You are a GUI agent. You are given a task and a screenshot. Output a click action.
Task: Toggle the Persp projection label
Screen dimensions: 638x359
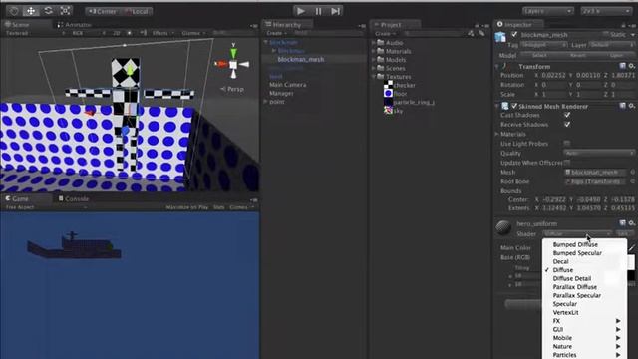pyautogui.click(x=232, y=89)
